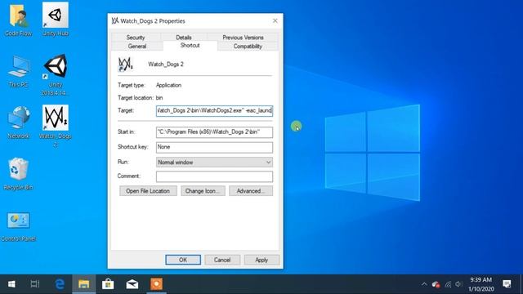
Task: Click the Change Icon button
Action: [x=203, y=191]
